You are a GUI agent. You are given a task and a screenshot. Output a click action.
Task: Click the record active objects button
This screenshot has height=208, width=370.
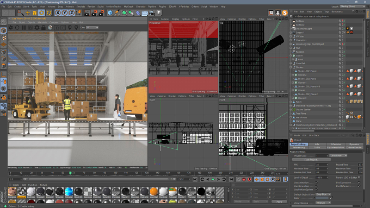pos(239,180)
